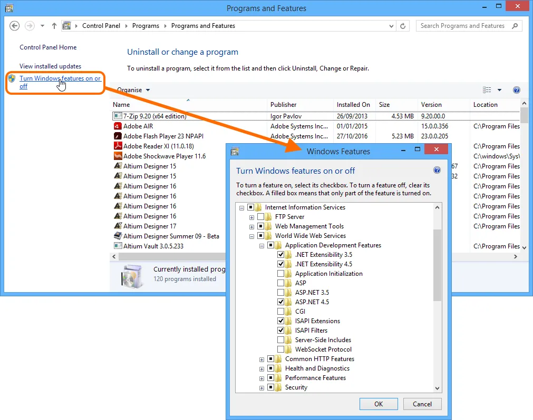Open the Control Panel Home link
The image size is (533, 420).
tap(48, 47)
